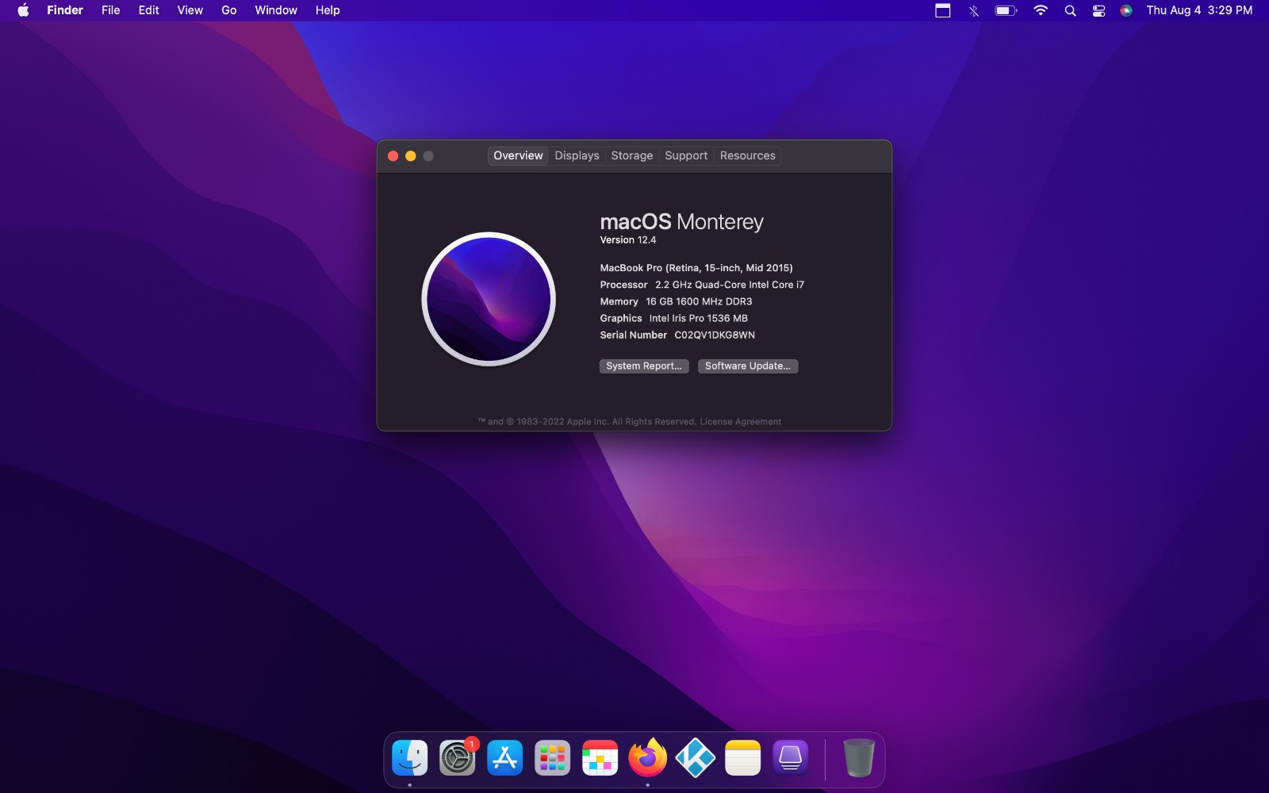Click the Software Update button
Viewport: 1269px width, 793px height.
(748, 366)
